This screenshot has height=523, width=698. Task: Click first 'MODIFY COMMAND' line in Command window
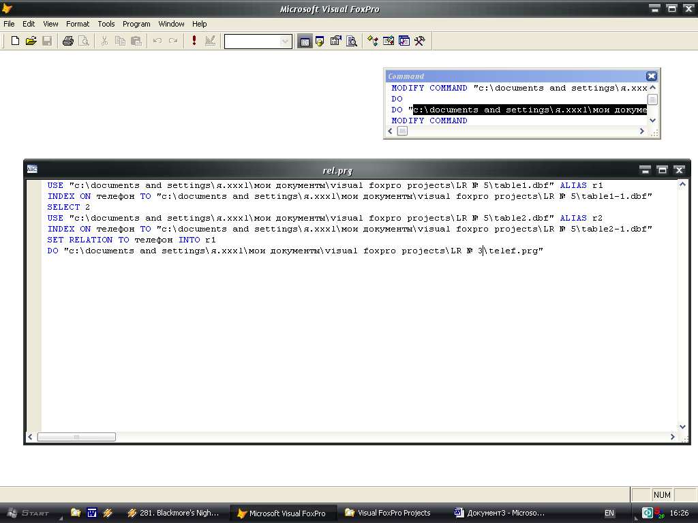[x=519, y=88]
